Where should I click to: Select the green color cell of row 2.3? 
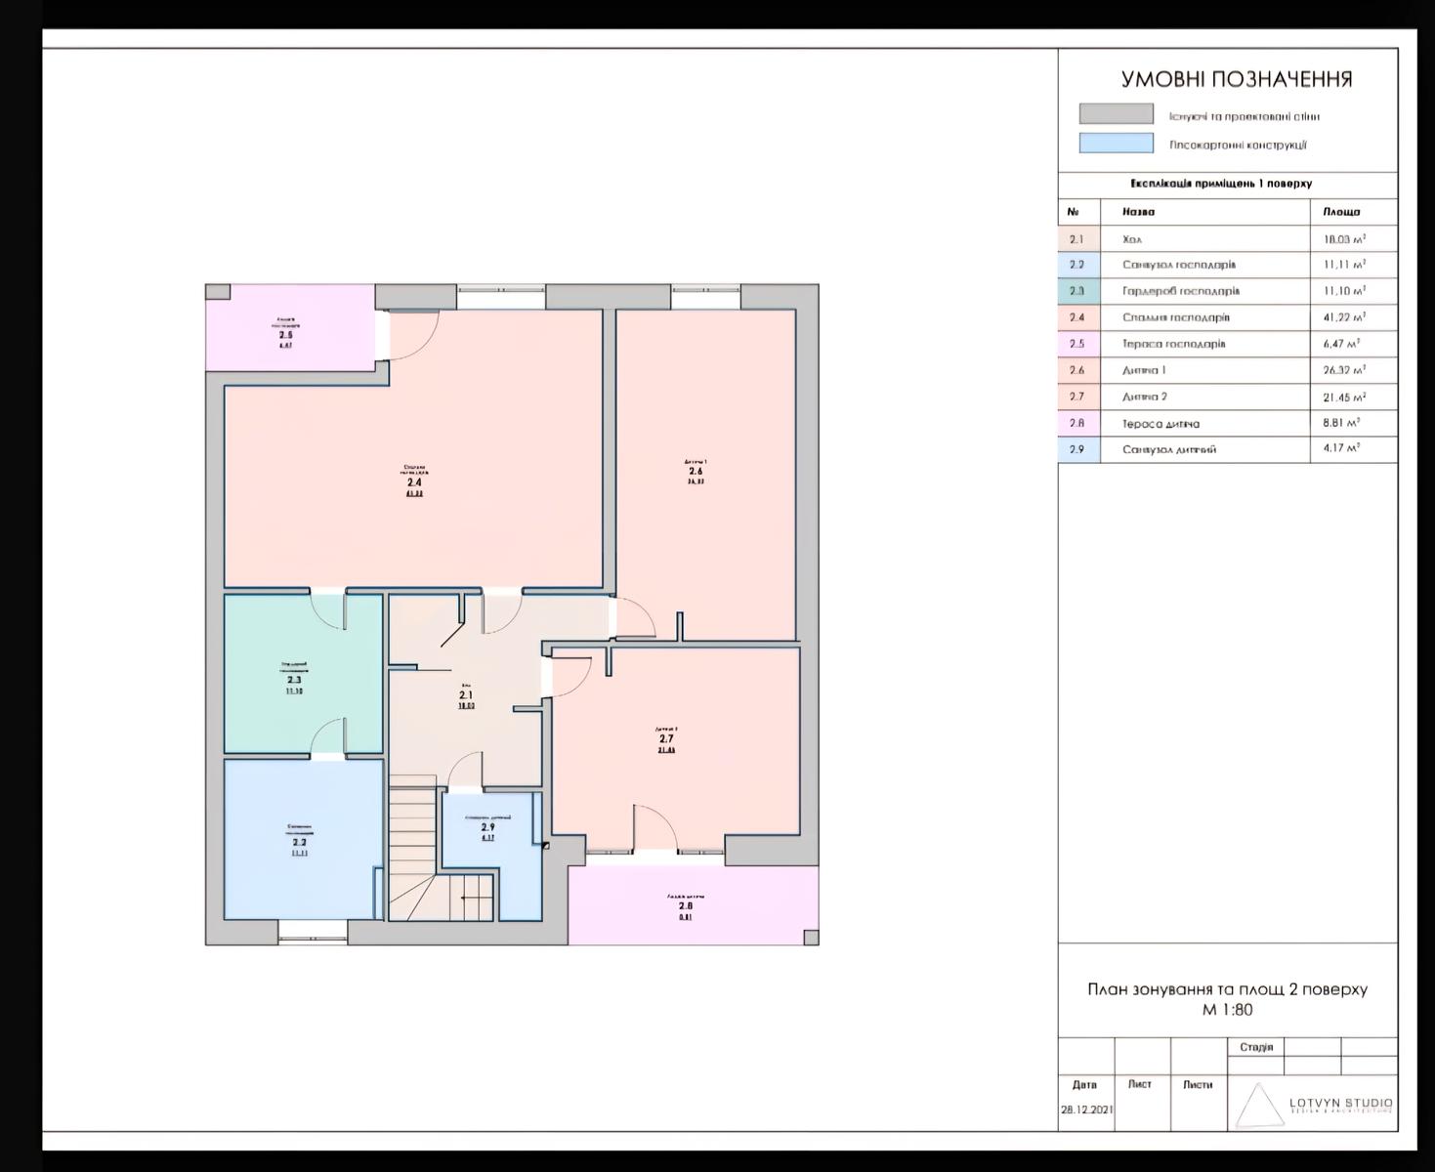pyautogui.click(x=1077, y=291)
